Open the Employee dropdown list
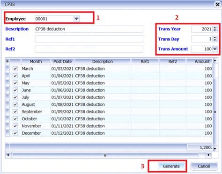The height and width of the screenshot is (174, 222). [x=76, y=19]
